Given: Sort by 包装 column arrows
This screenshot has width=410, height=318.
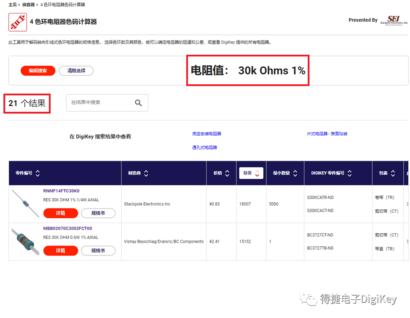Looking at the screenshot, I should (393, 173).
